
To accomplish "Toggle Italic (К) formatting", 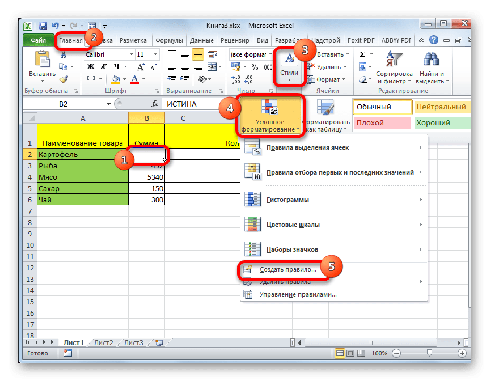I will click(x=103, y=67).
